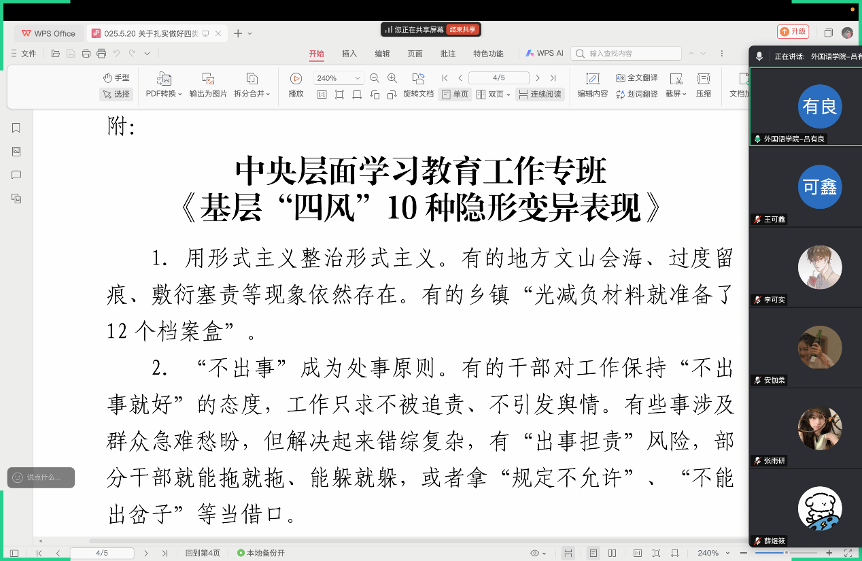Select the 手型 hand tool
The height and width of the screenshot is (561, 862).
116,78
